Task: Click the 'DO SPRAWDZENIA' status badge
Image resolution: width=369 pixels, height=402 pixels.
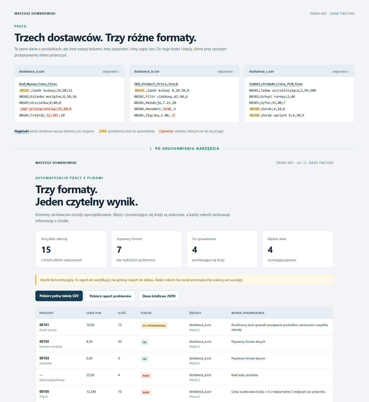Action: [x=154, y=326]
